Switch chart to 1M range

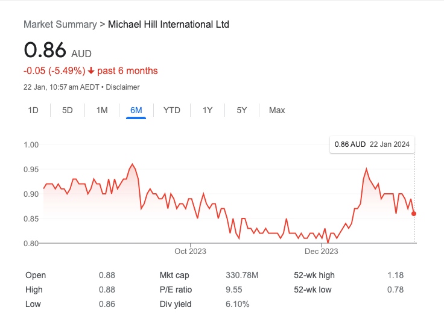[x=102, y=110]
